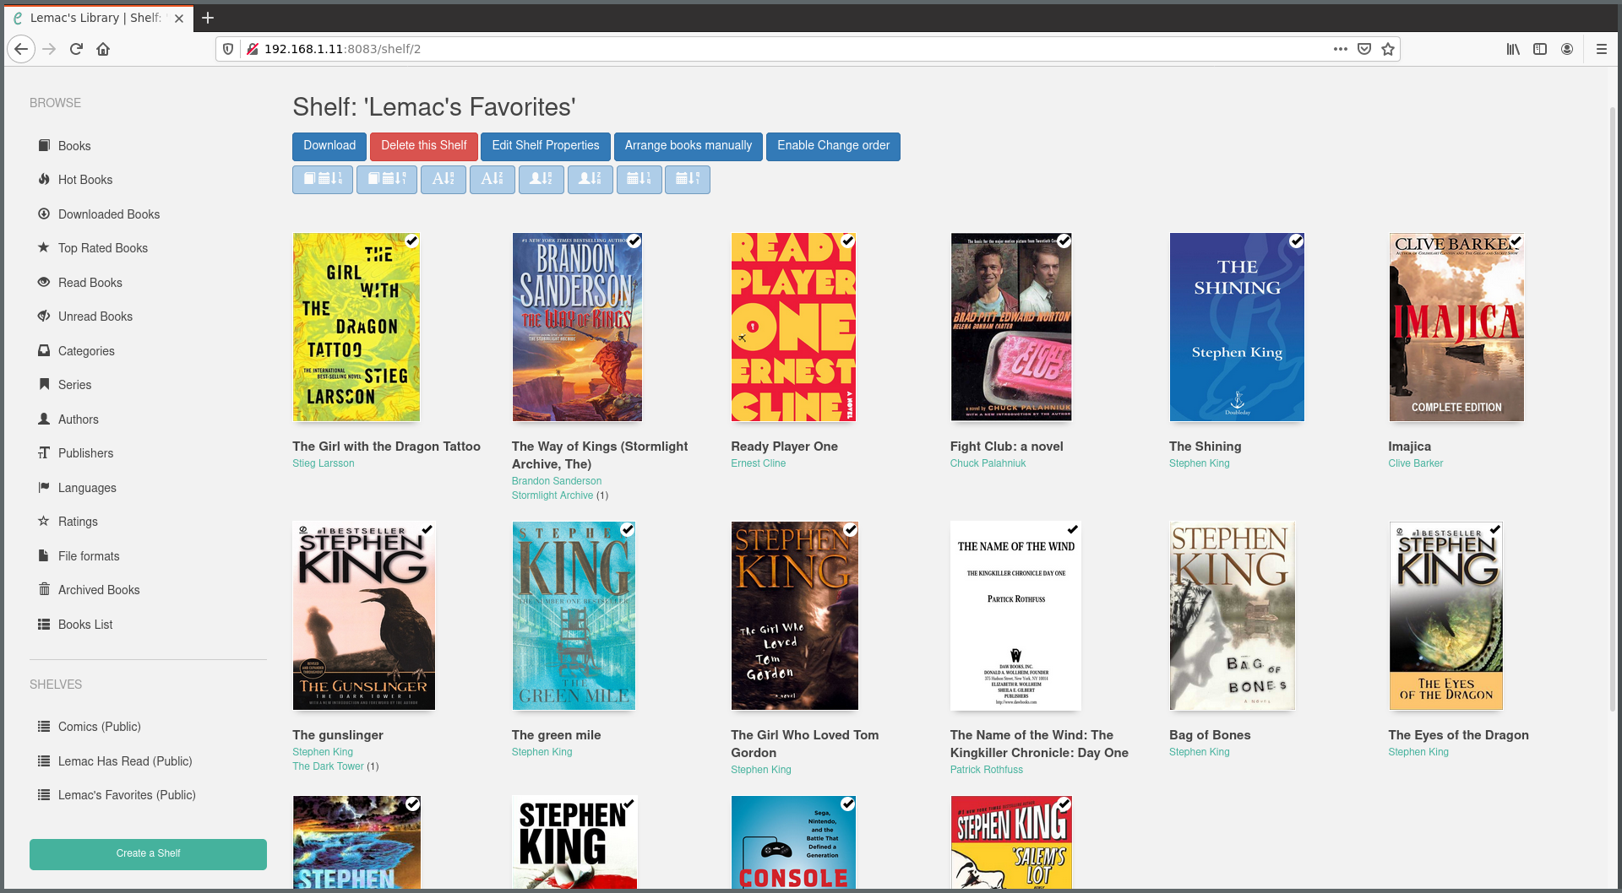Sort books by added date descending

[387, 180]
